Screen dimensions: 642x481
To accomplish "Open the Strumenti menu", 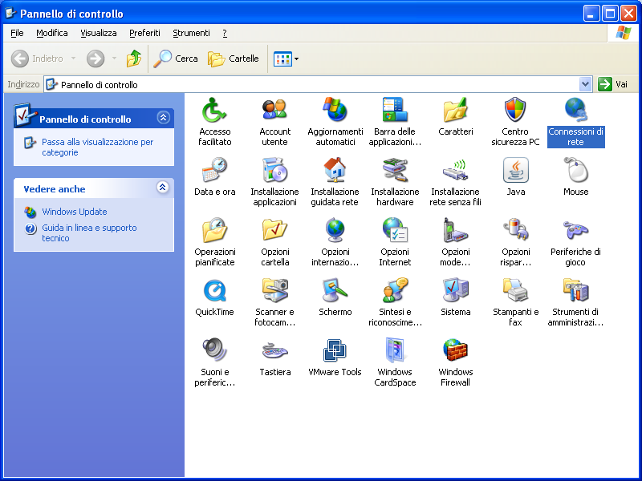I will click(x=191, y=33).
